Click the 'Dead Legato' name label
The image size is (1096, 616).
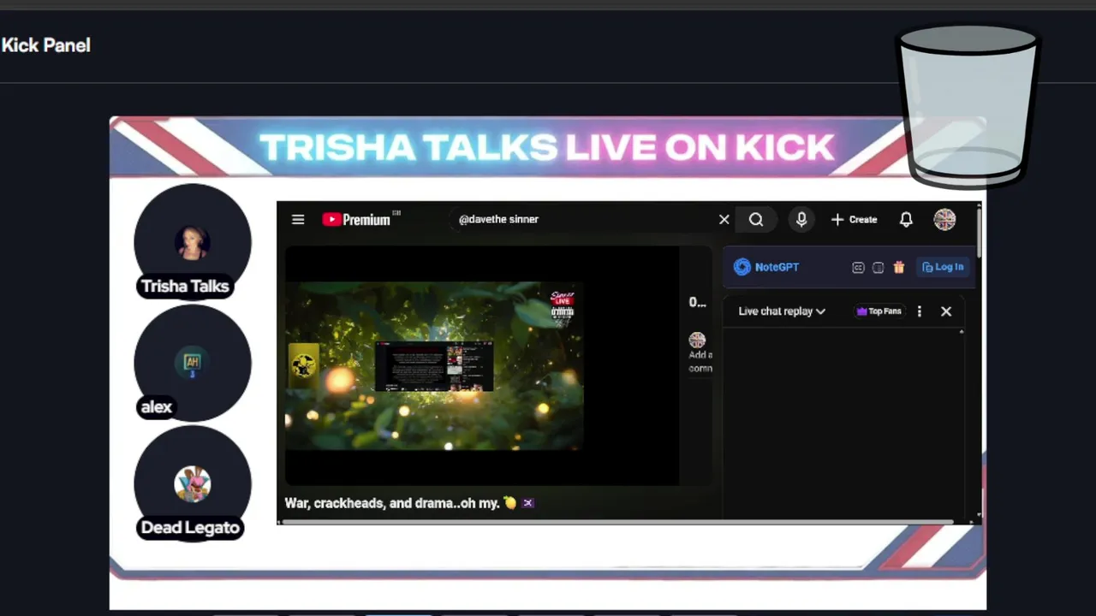pos(190,528)
